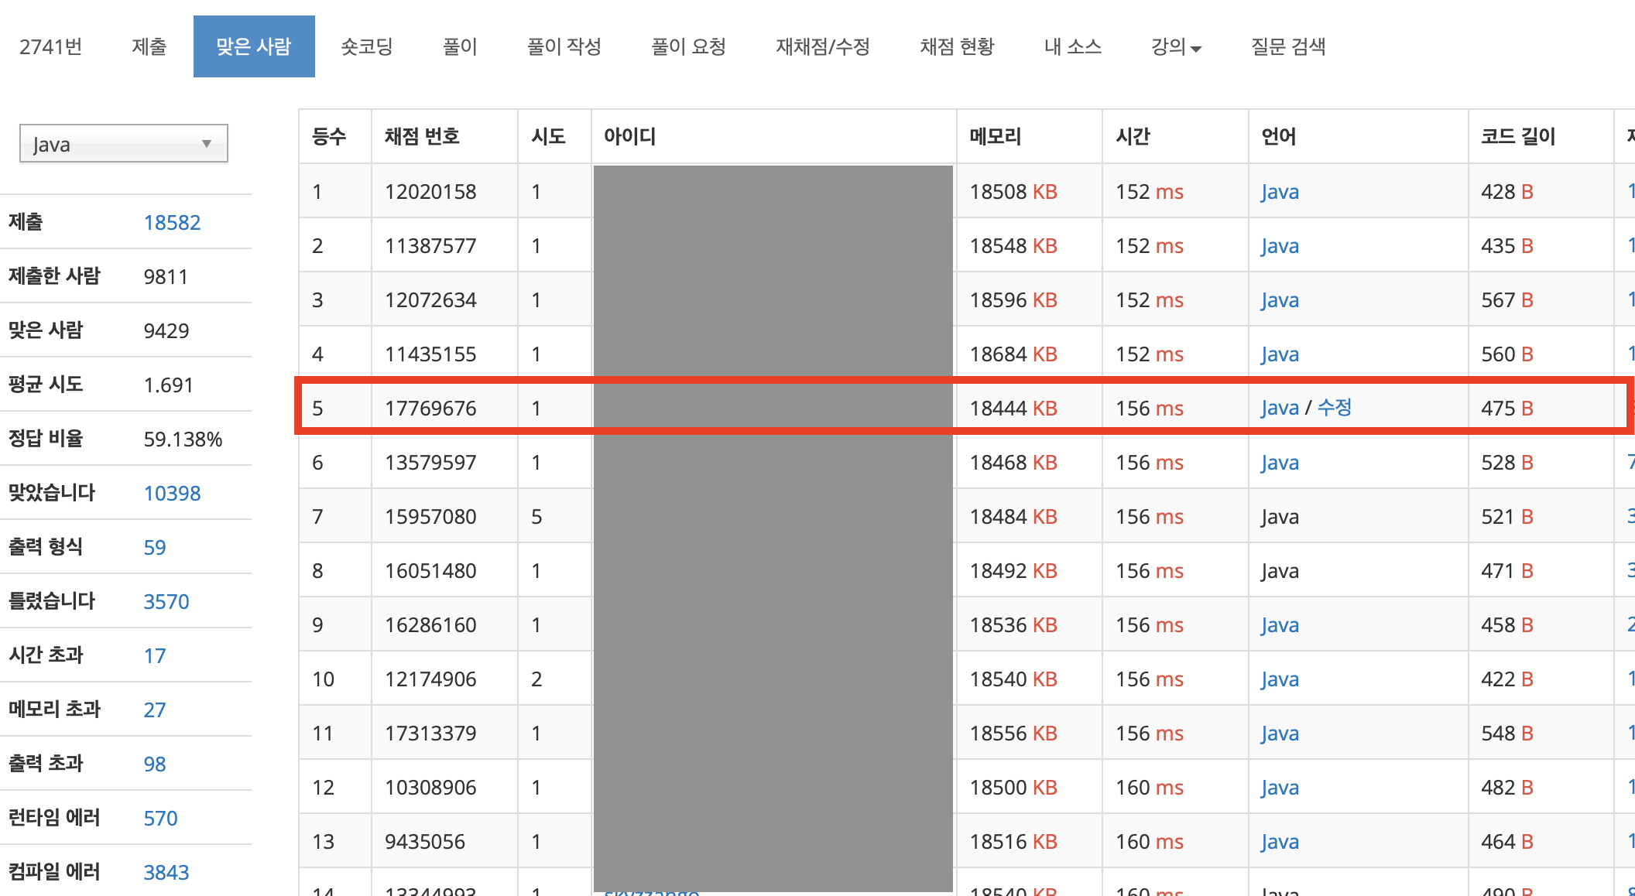Screen dimensions: 1635x896
Task: Open the 재채점/수정 tab
Action: [822, 47]
